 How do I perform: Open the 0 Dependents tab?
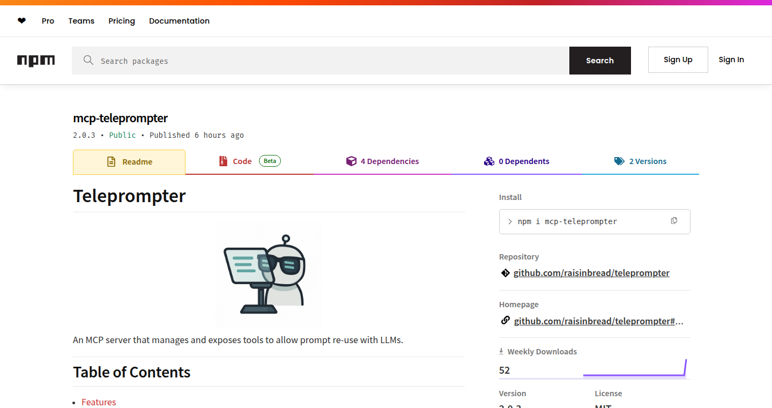516,161
